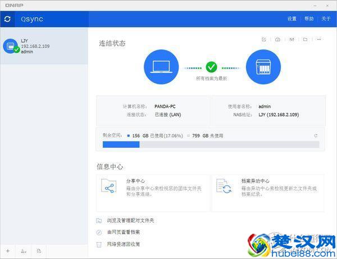Image resolution: width=337 pixels, height=259 pixels.
Task: Add a new NAS with plus button
Action: coord(8,251)
